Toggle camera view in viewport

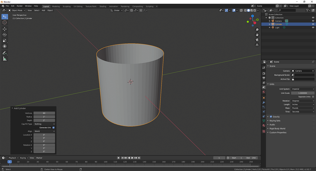pyautogui.click(x=257, y=40)
